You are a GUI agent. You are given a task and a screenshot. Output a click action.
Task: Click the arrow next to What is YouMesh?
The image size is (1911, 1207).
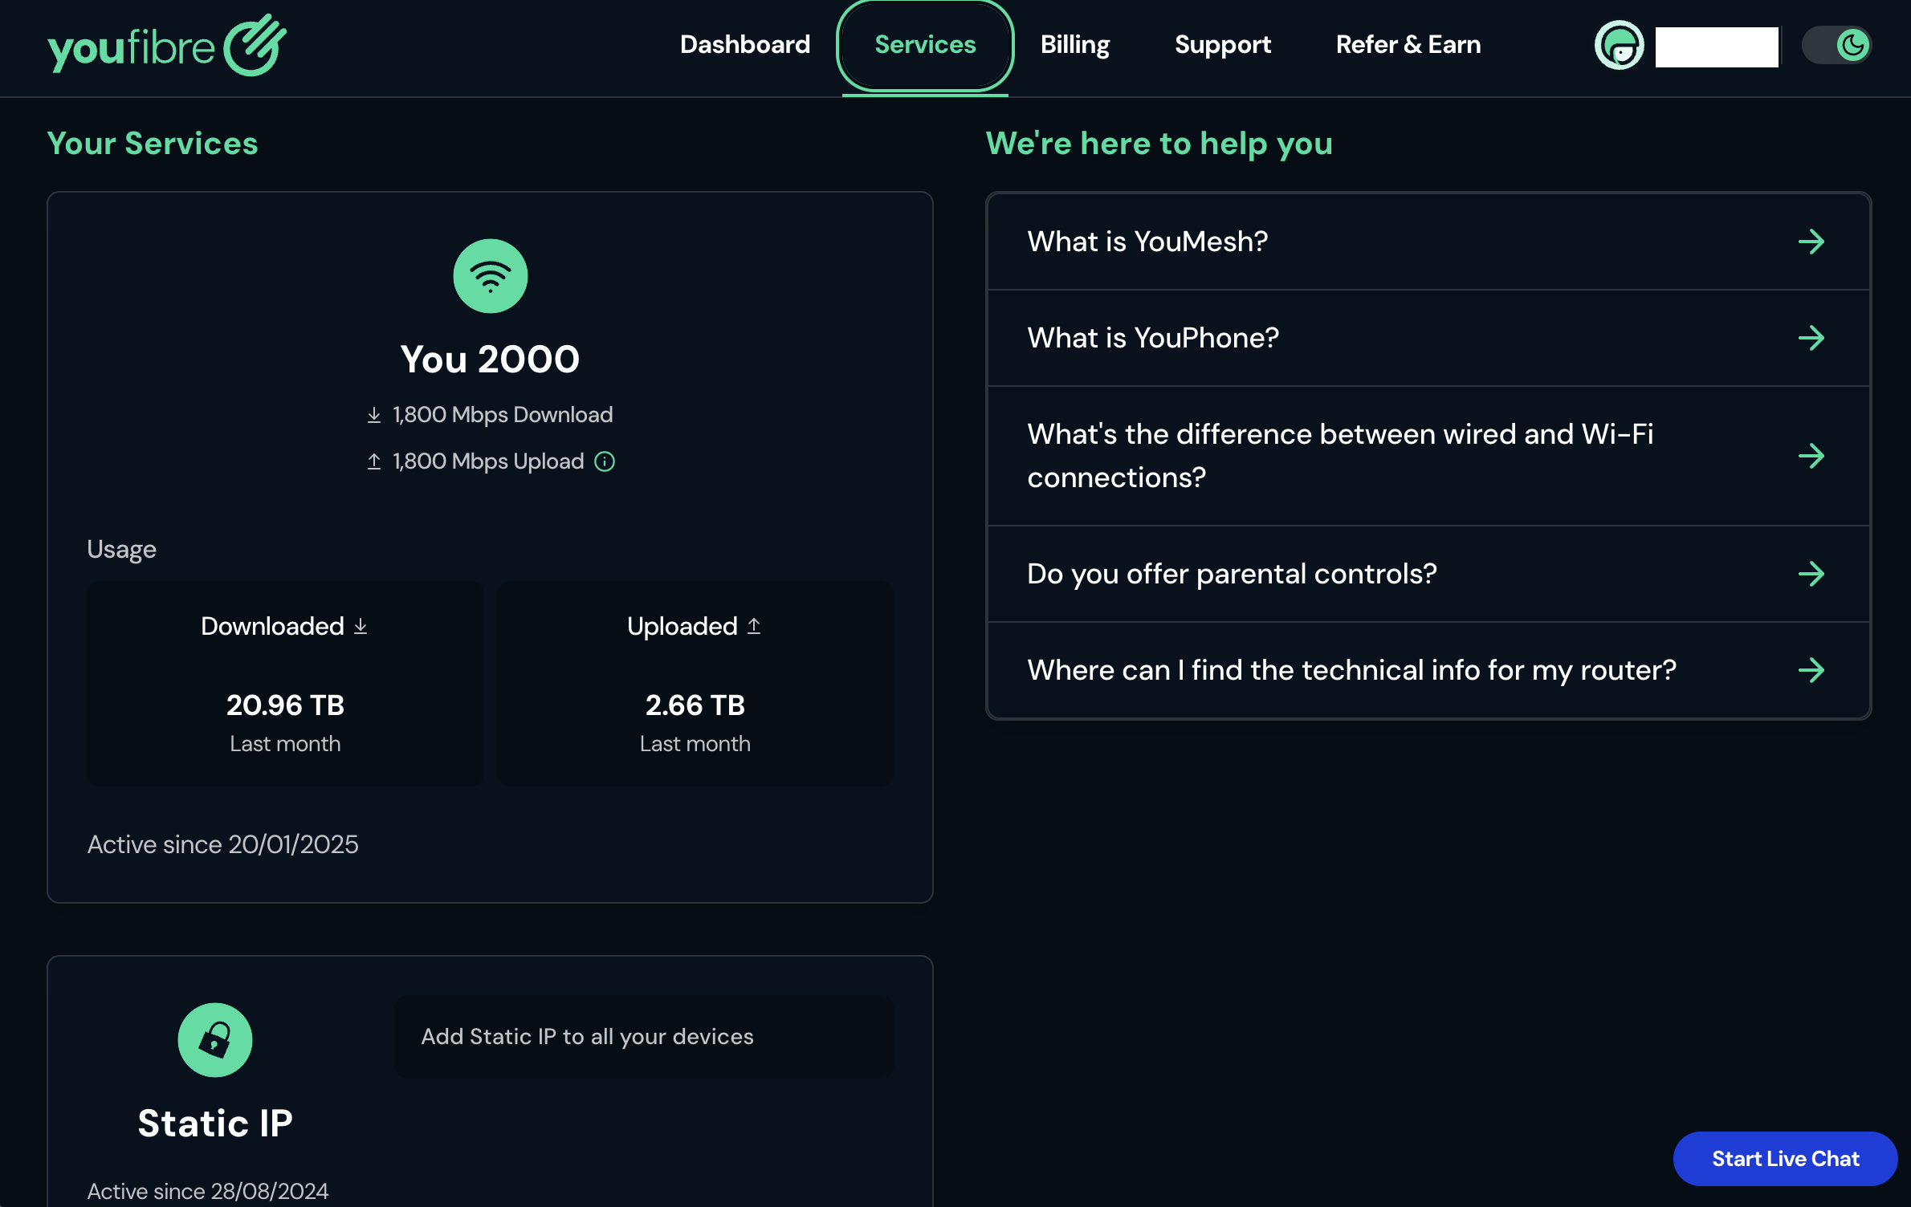[1811, 242]
